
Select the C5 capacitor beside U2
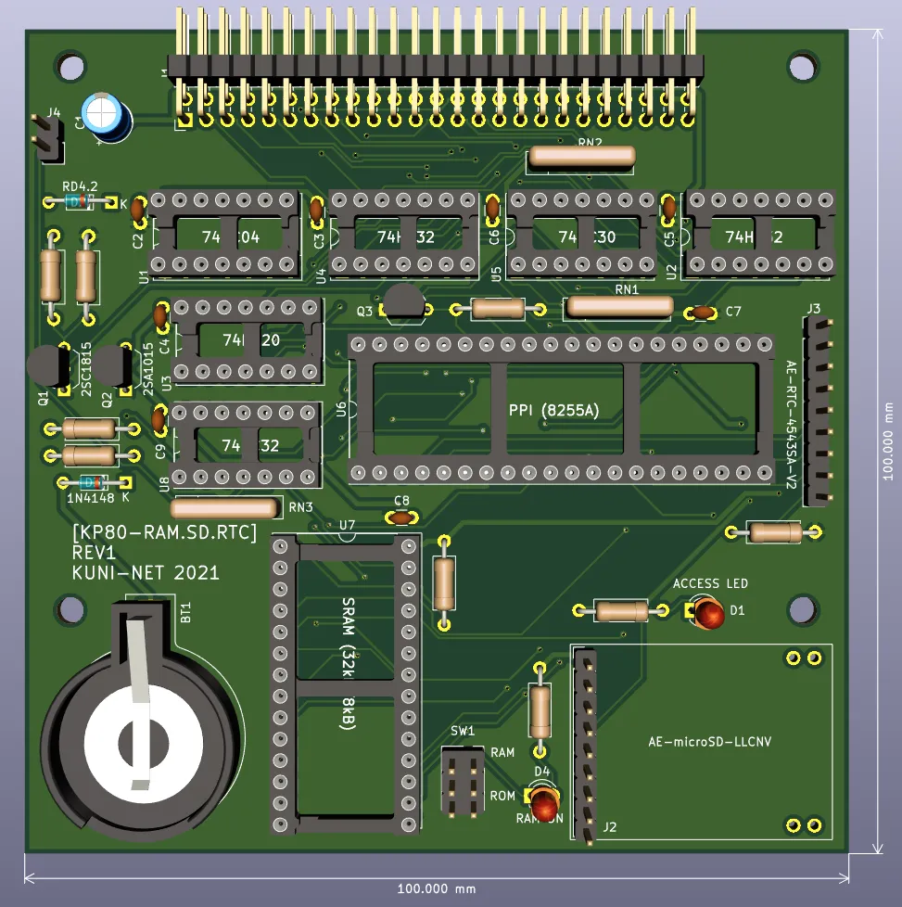click(668, 211)
